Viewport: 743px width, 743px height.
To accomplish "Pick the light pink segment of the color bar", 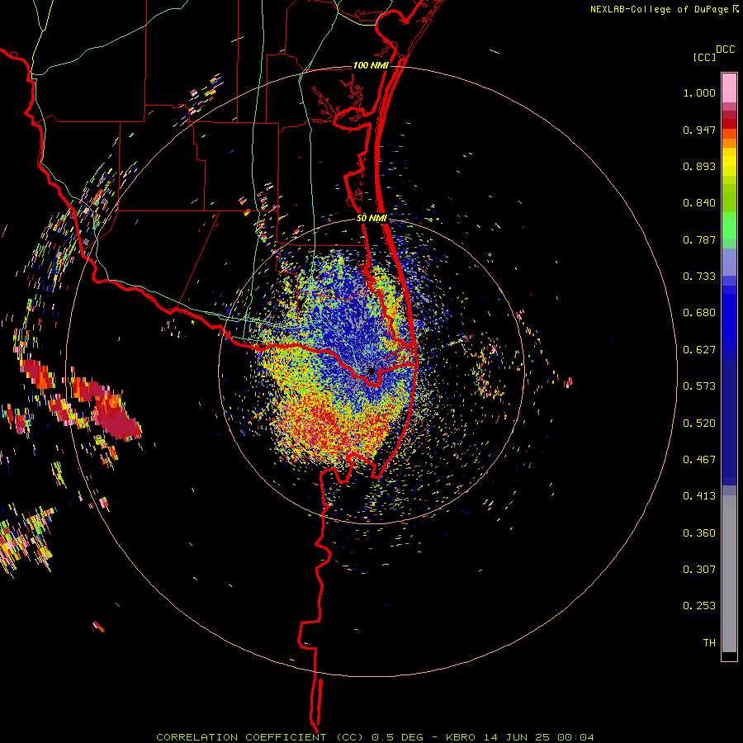I will point(729,88).
